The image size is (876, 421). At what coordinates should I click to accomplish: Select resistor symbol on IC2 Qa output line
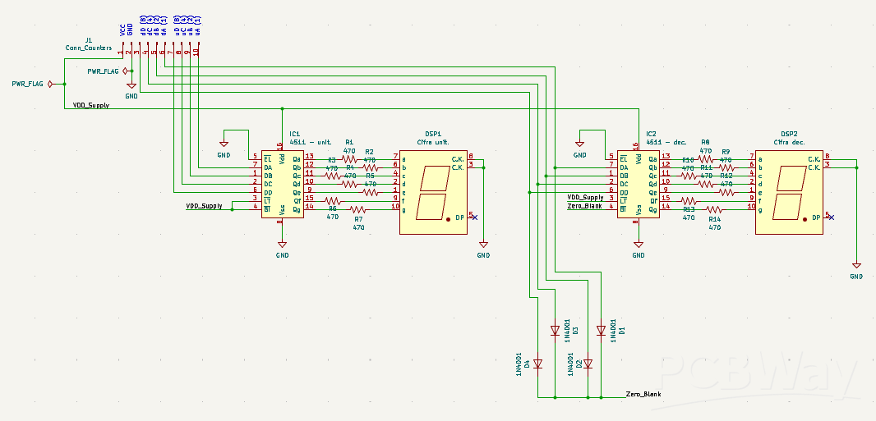pos(705,159)
